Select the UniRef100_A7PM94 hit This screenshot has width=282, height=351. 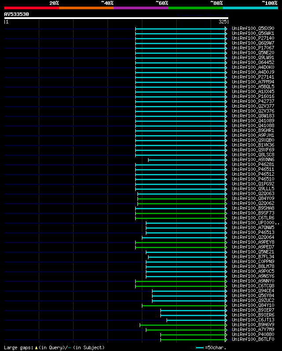point(253,82)
